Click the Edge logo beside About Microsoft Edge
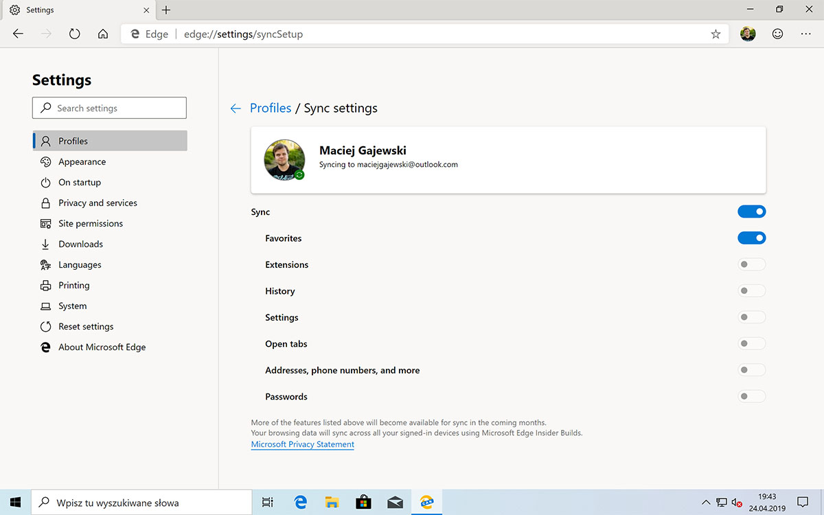Viewport: 824px width, 515px height. coord(45,347)
